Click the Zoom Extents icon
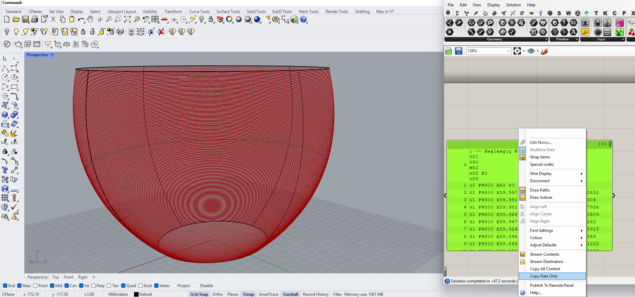The width and height of the screenshot is (635, 297). [x=127, y=20]
